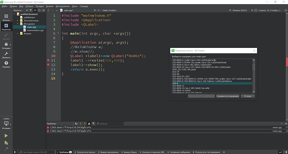The height and width of the screenshot is (154, 288).
Task: Toggle warnings display in the Problems panel
Action: coord(89,124)
